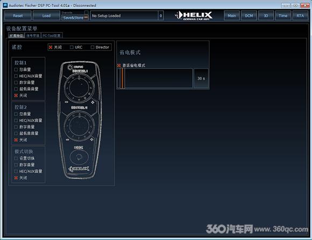Viewport: 312px width, 240px height.
Task: Click the HELIX German Car HiFi logo
Action: pyautogui.click(x=194, y=15)
